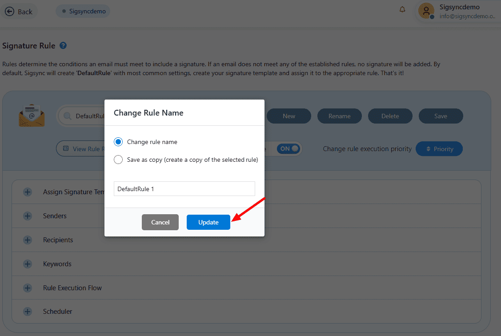Click Update to rename the rule
The image size is (501, 336).
click(208, 222)
